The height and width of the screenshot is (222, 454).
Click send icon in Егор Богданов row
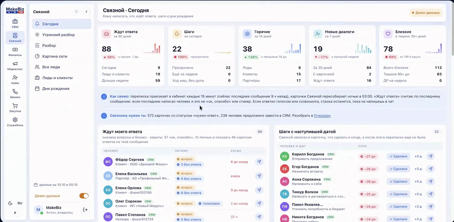430,169
